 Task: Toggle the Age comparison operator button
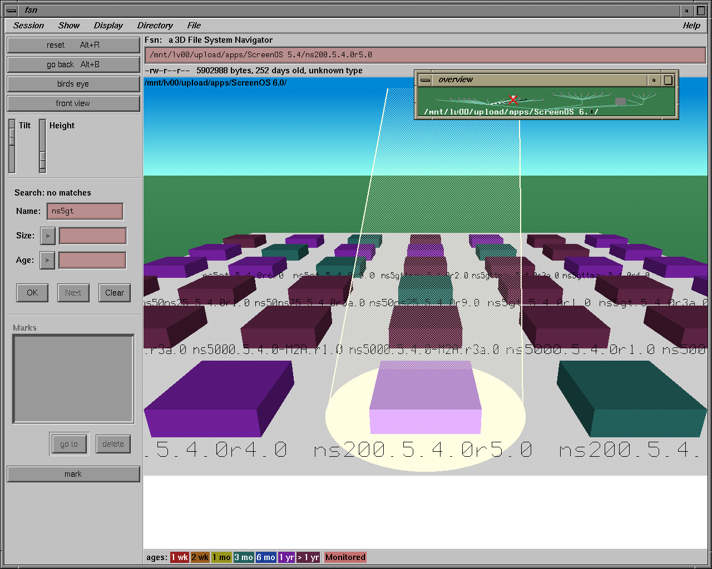click(x=48, y=260)
